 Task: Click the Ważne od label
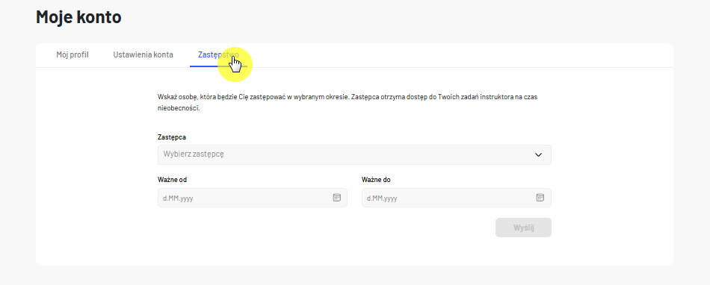172,180
